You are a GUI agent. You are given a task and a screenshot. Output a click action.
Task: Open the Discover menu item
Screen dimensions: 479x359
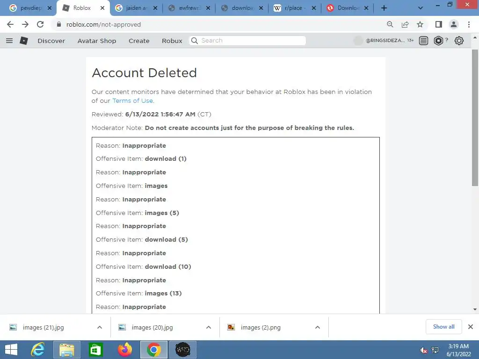(x=51, y=41)
